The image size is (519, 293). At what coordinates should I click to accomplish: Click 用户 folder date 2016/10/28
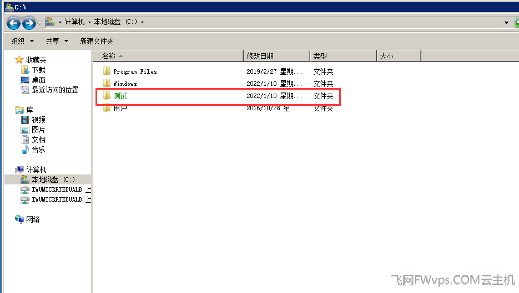(x=263, y=109)
